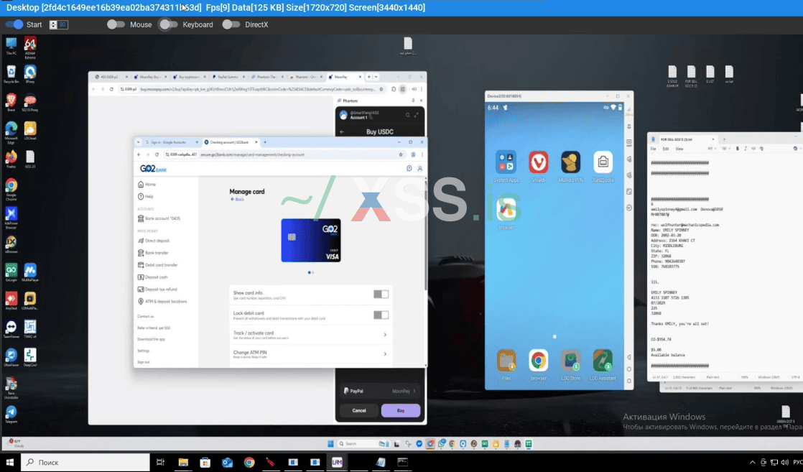803x472 pixels.
Task: Open Tun2Socks app on emulator
Action: click(603, 162)
